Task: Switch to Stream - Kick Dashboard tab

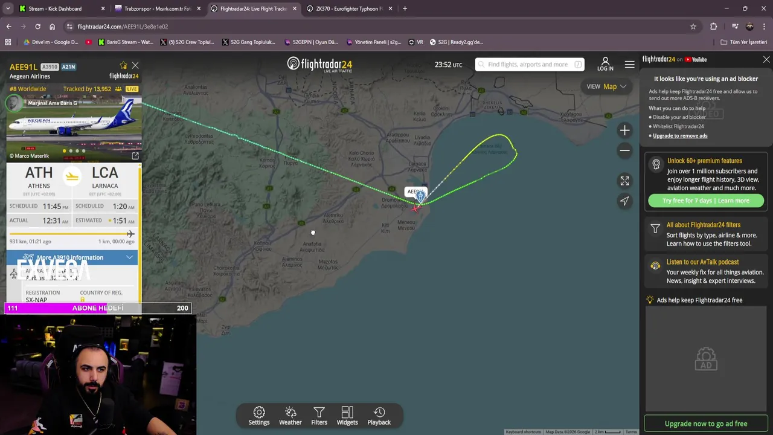Action: [61, 8]
